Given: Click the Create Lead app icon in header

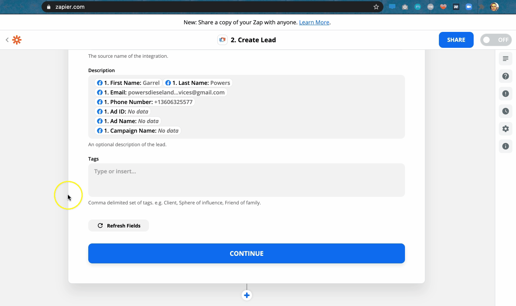Looking at the screenshot, I should 222,40.
